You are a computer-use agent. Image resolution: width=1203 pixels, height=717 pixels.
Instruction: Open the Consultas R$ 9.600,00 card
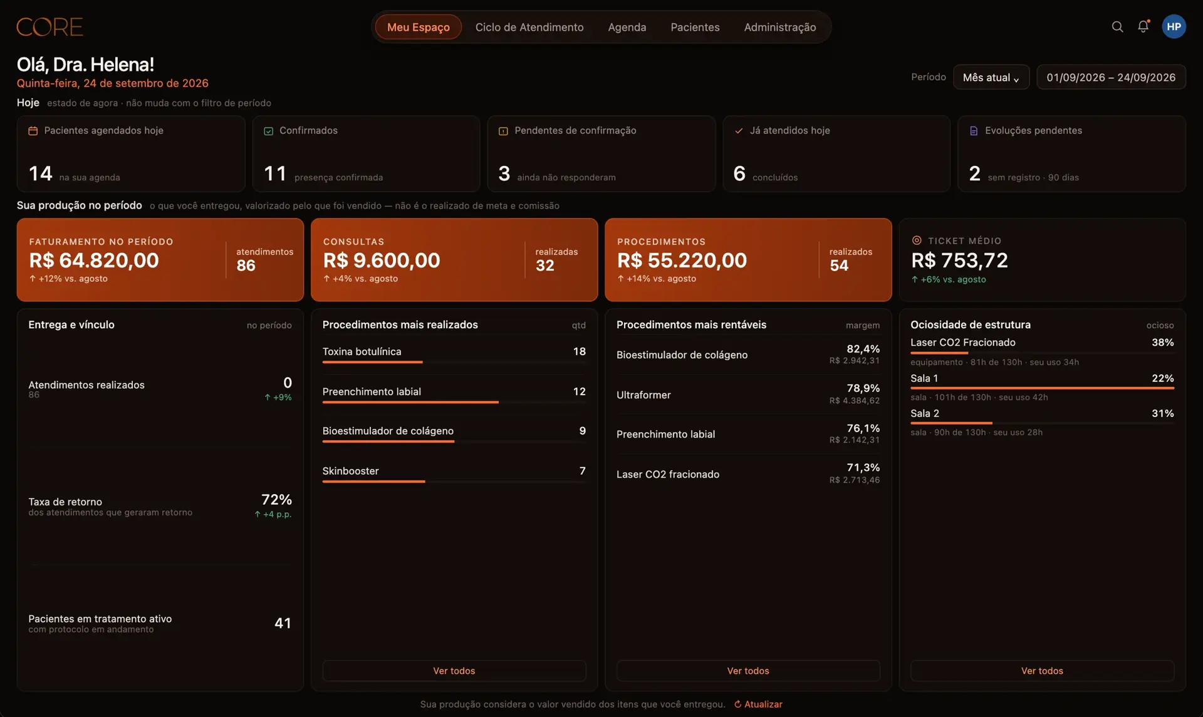454,260
